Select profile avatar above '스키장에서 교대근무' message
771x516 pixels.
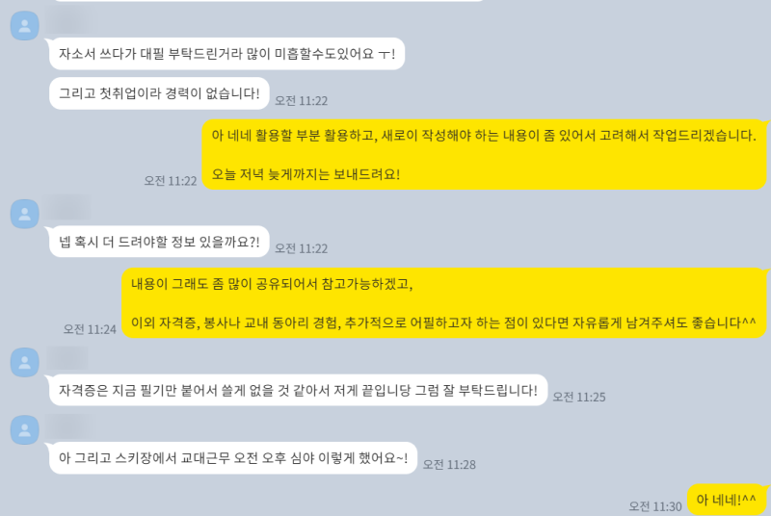click(25, 430)
